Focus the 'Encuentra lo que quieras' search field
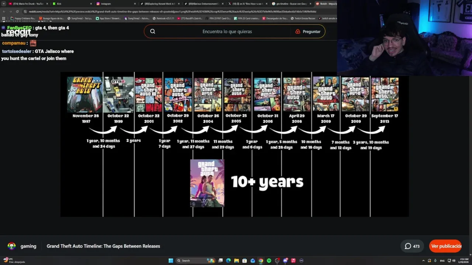This screenshot has height=265, width=472. tap(227, 31)
